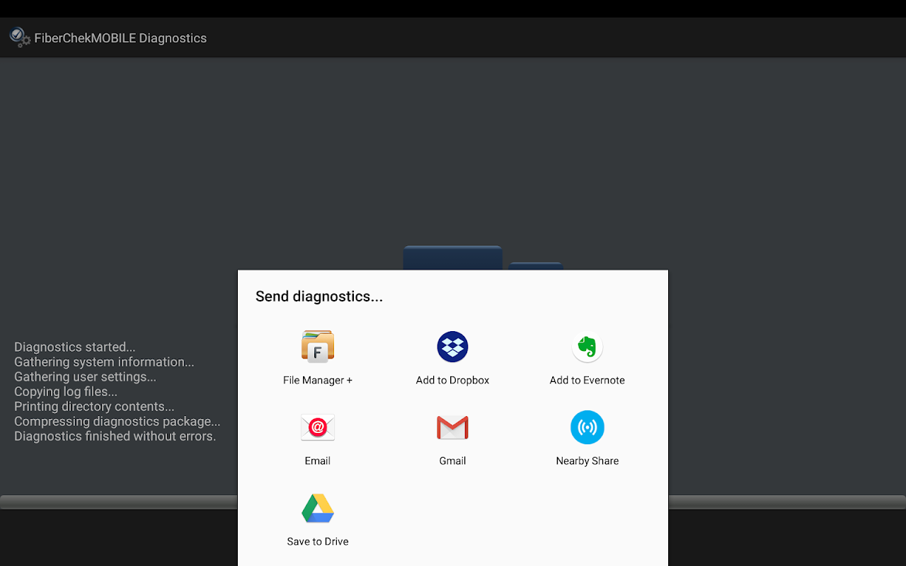The height and width of the screenshot is (566, 906).
Task: Select the "File Manager +" label
Action: pyautogui.click(x=318, y=380)
